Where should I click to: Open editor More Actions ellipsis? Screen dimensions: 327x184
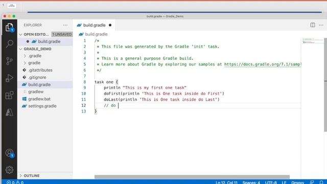tap(321, 25)
